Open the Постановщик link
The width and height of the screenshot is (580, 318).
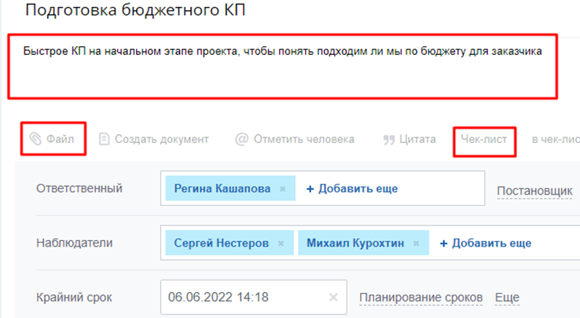pyautogui.click(x=534, y=191)
